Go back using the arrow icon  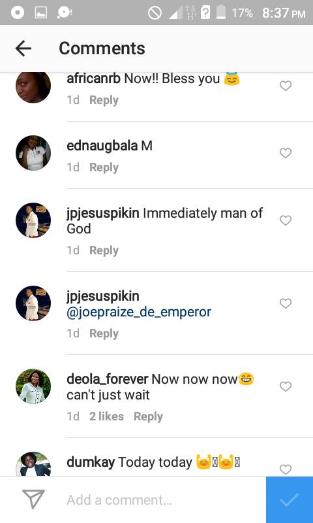pos(23,48)
